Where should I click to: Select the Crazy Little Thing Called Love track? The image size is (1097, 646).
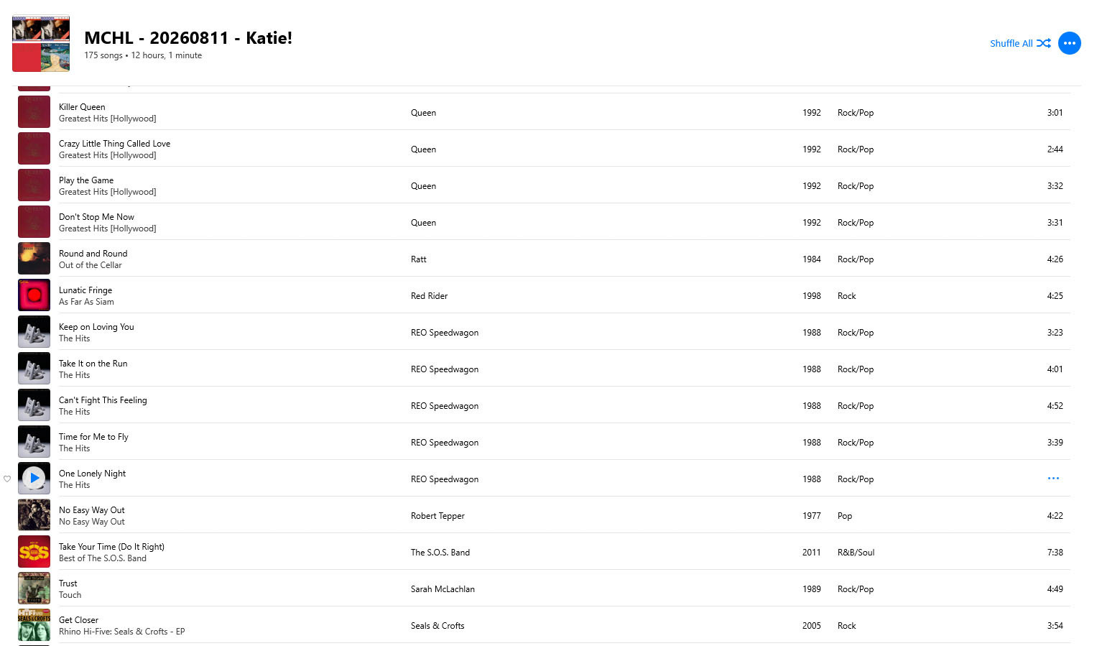pyautogui.click(x=544, y=149)
